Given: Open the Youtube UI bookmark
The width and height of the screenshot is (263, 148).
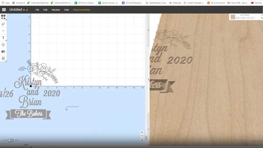Looking at the screenshot, I should (x=19, y=3).
